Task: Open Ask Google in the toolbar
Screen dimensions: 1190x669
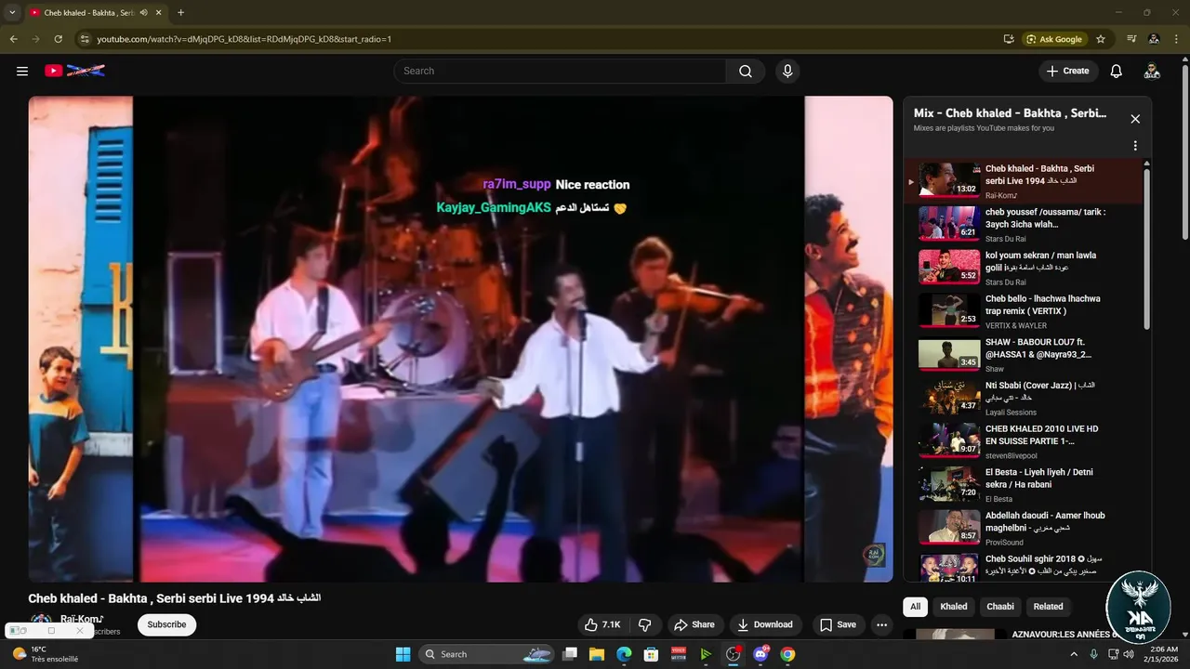Action: coord(1054,39)
